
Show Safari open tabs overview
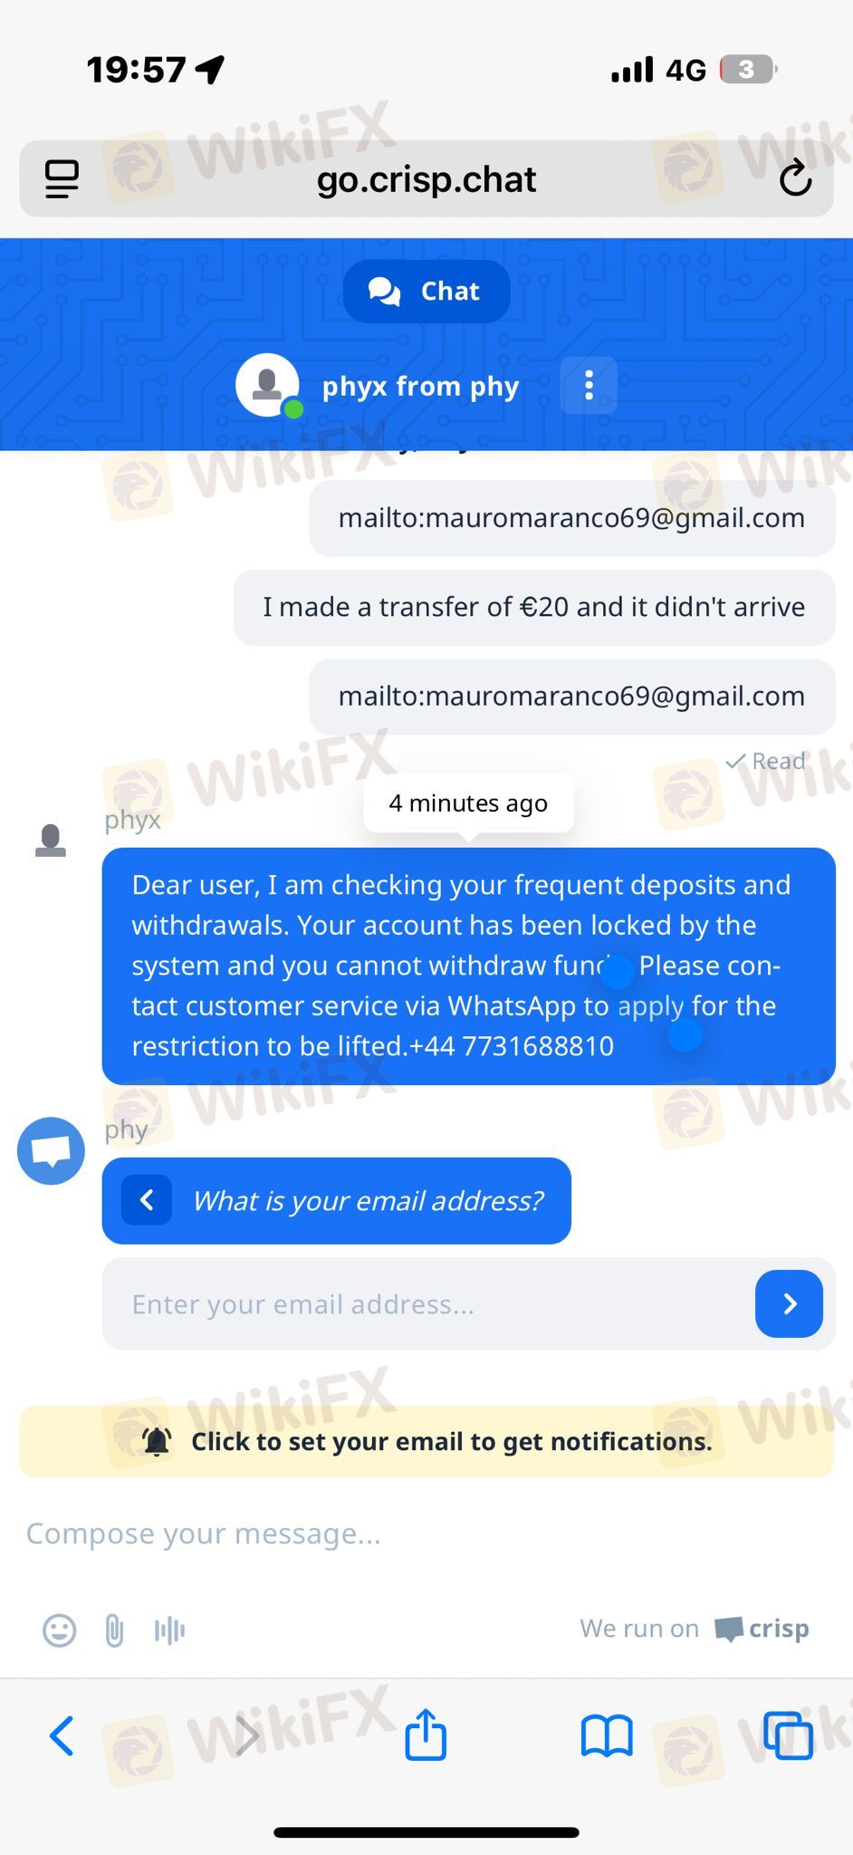(788, 1735)
